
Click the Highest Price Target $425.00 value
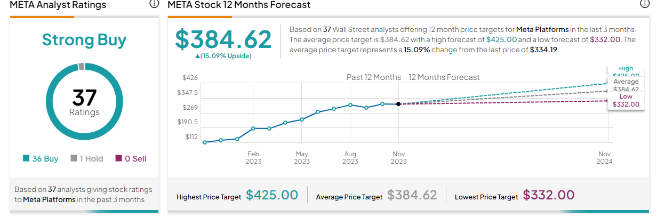(x=272, y=195)
